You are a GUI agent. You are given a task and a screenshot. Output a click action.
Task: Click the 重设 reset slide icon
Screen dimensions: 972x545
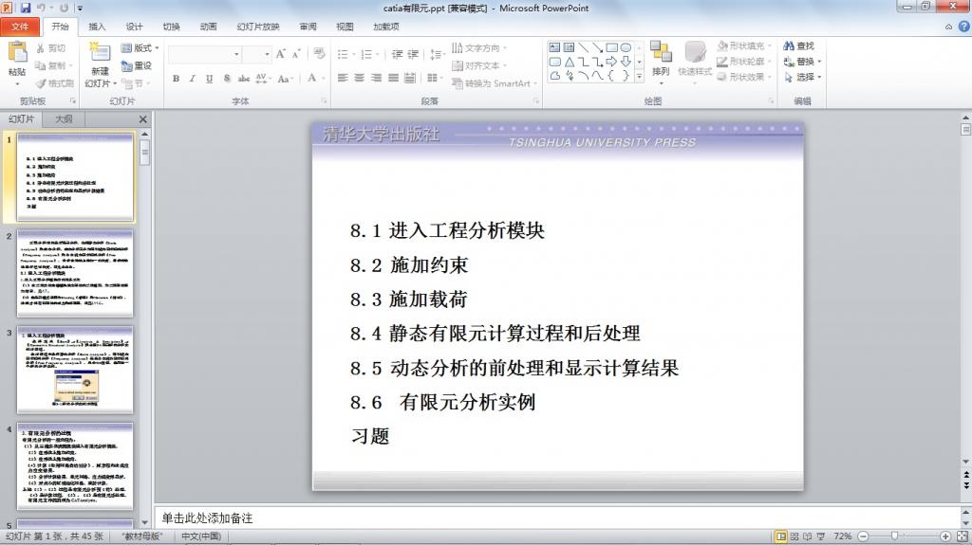(137, 65)
